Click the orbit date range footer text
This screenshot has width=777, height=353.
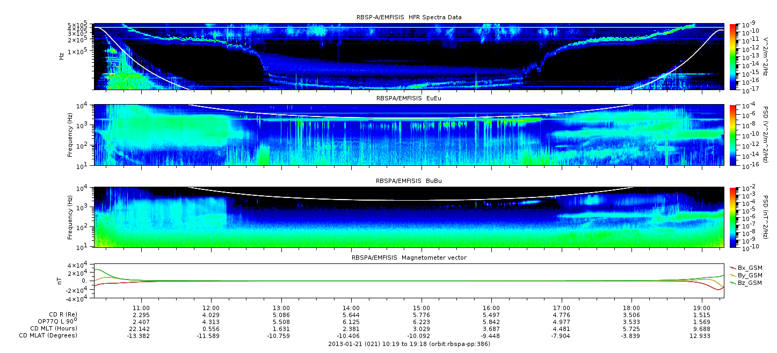[x=409, y=344]
